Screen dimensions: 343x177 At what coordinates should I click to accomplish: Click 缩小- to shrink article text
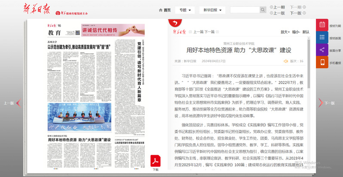coord(296,32)
